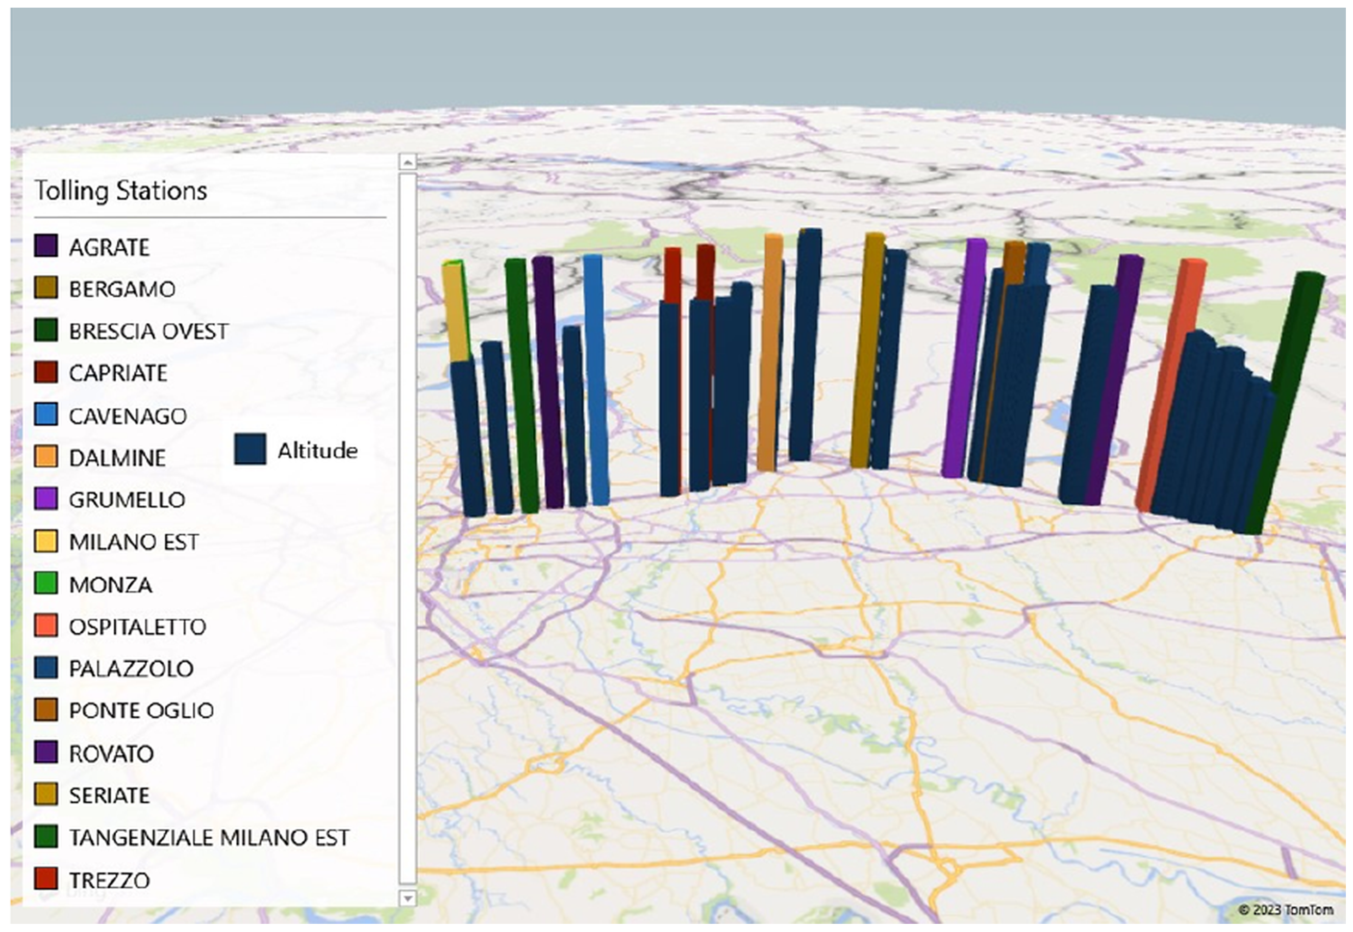The image size is (1353, 932).
Task: Select the 'BRESCIA OVEST' legend label
Action: [x=149, y=331]
